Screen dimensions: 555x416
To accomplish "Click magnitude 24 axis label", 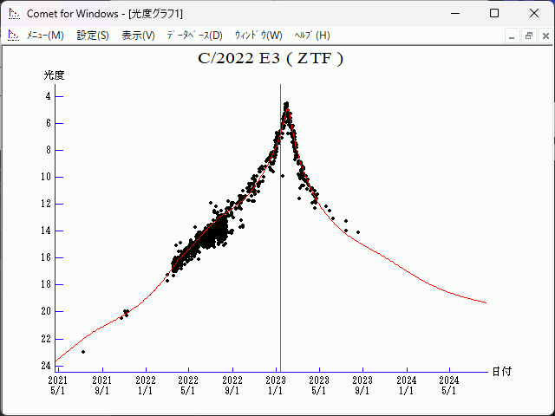I will 46,366.
